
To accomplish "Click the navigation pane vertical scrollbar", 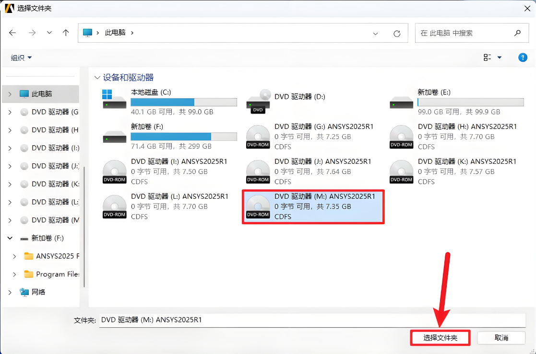I will pos(84,227).
